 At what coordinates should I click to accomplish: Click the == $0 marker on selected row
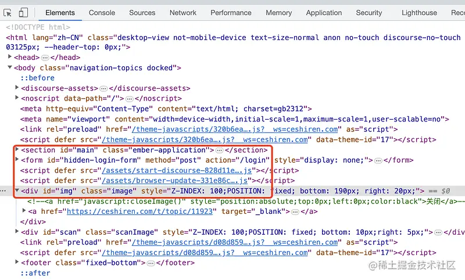coord(439,191)
